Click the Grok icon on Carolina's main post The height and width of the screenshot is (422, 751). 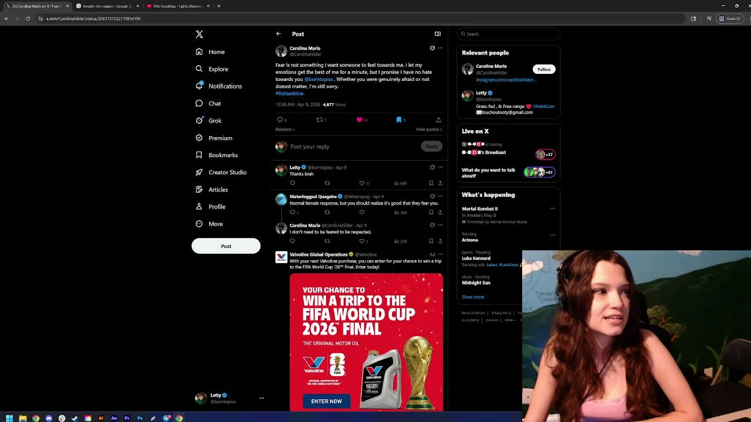pos(432,48)
